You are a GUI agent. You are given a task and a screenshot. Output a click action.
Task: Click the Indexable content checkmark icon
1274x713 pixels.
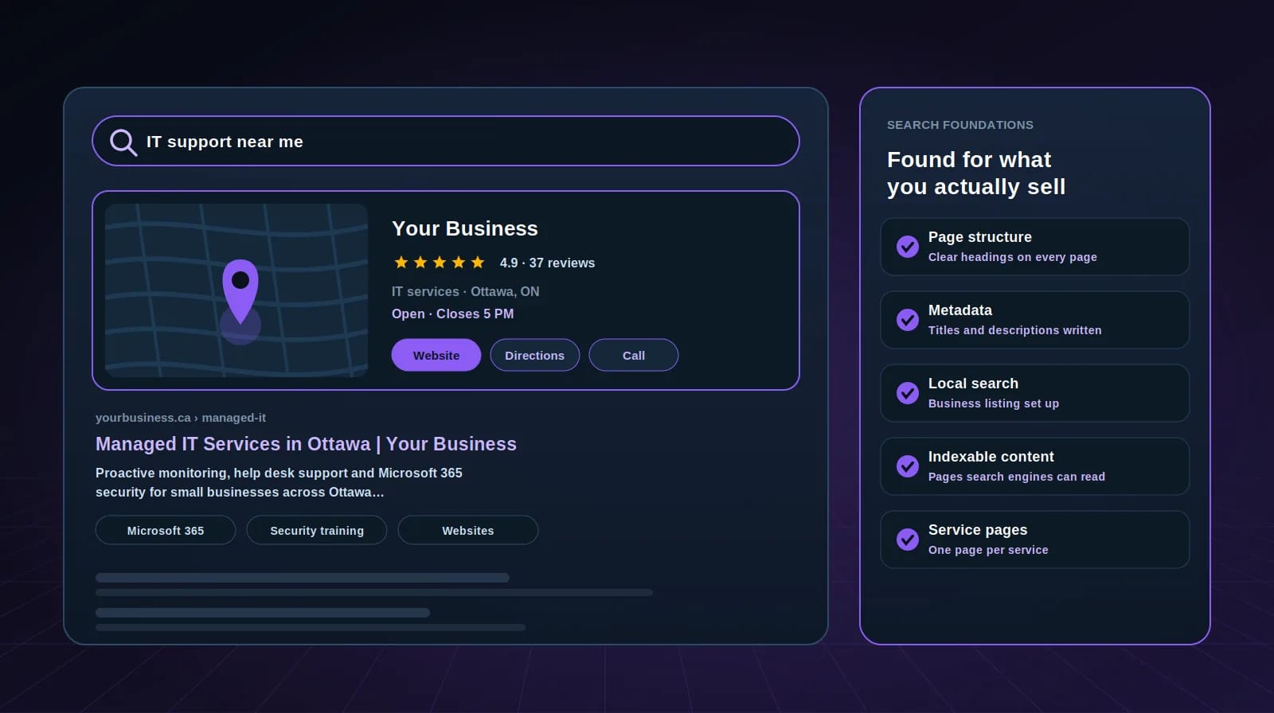(908, 466)
